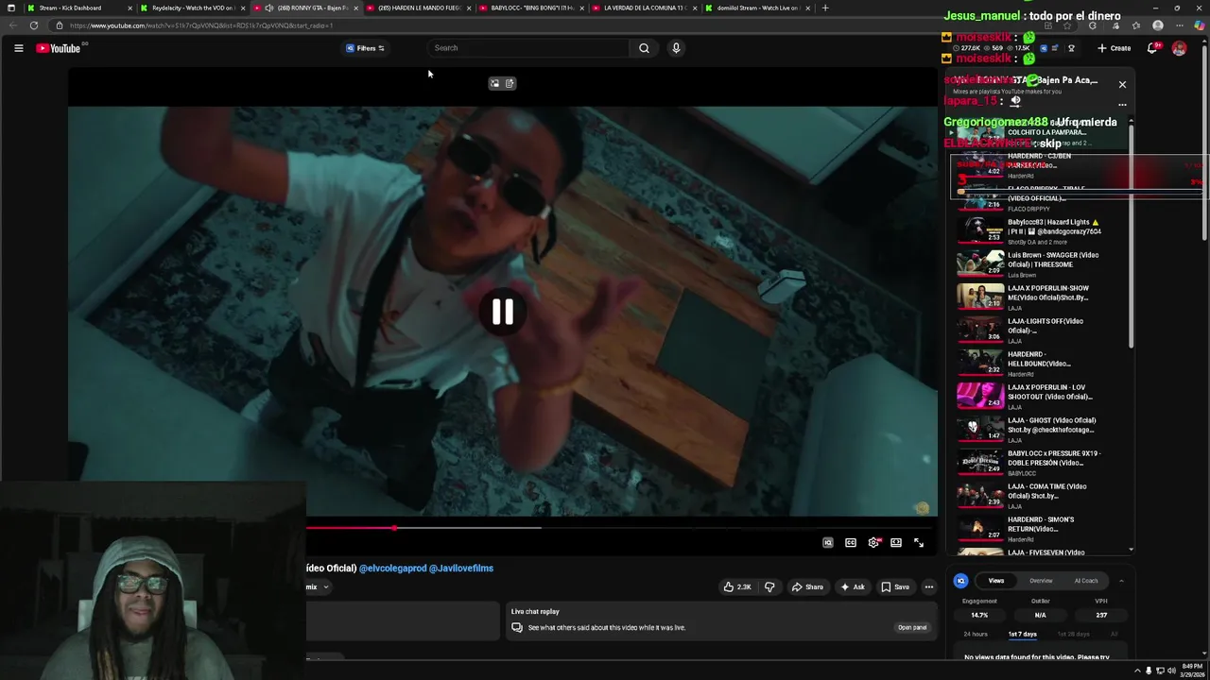Expand the channel dropdown chevron near 'mix'
The height and width of the screenshot is (680, 1210).
(x=326, y=586)
